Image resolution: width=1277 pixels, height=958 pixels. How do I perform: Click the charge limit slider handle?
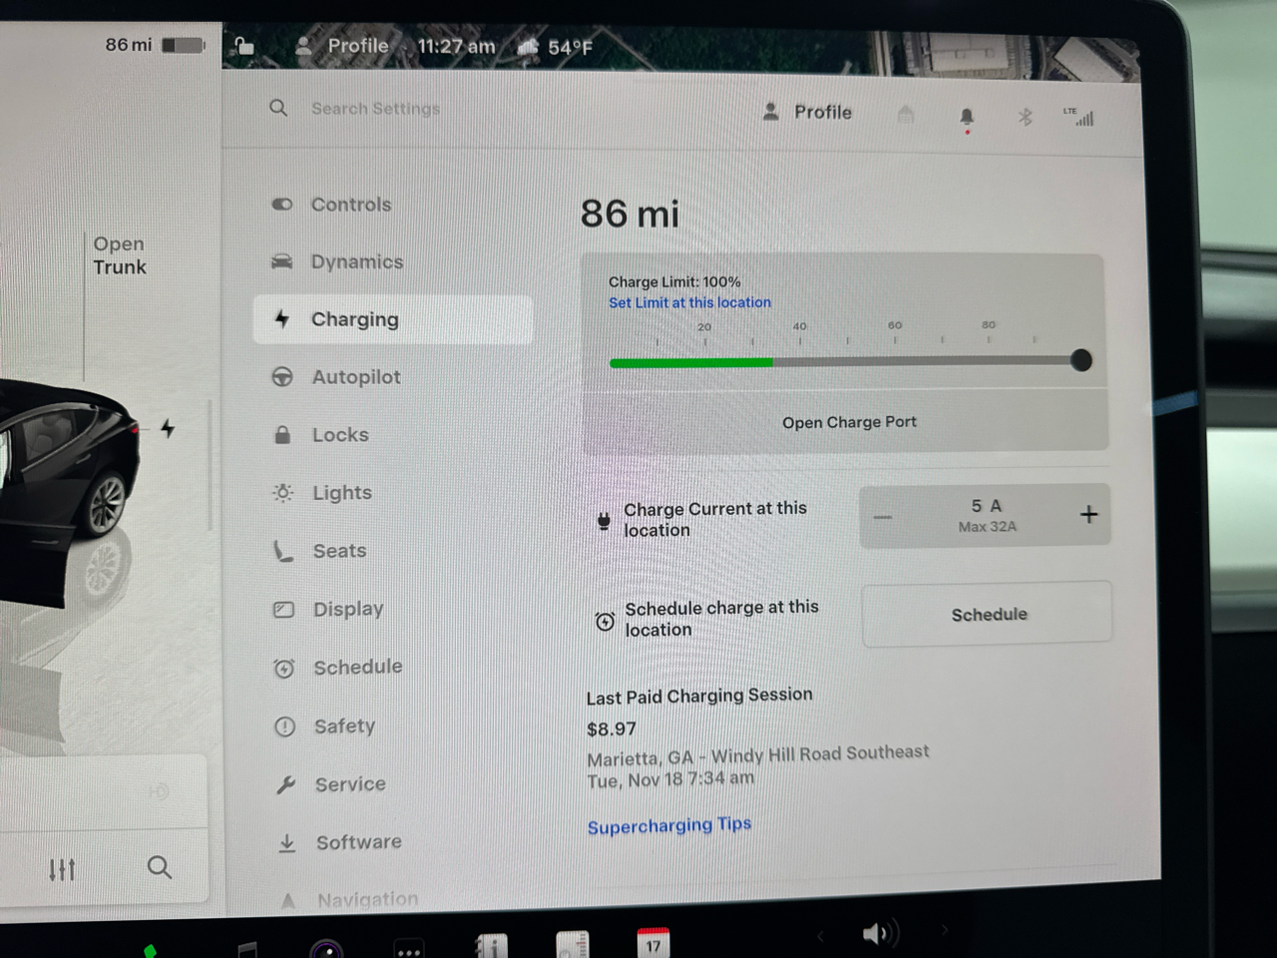(x=1080, y=360)
